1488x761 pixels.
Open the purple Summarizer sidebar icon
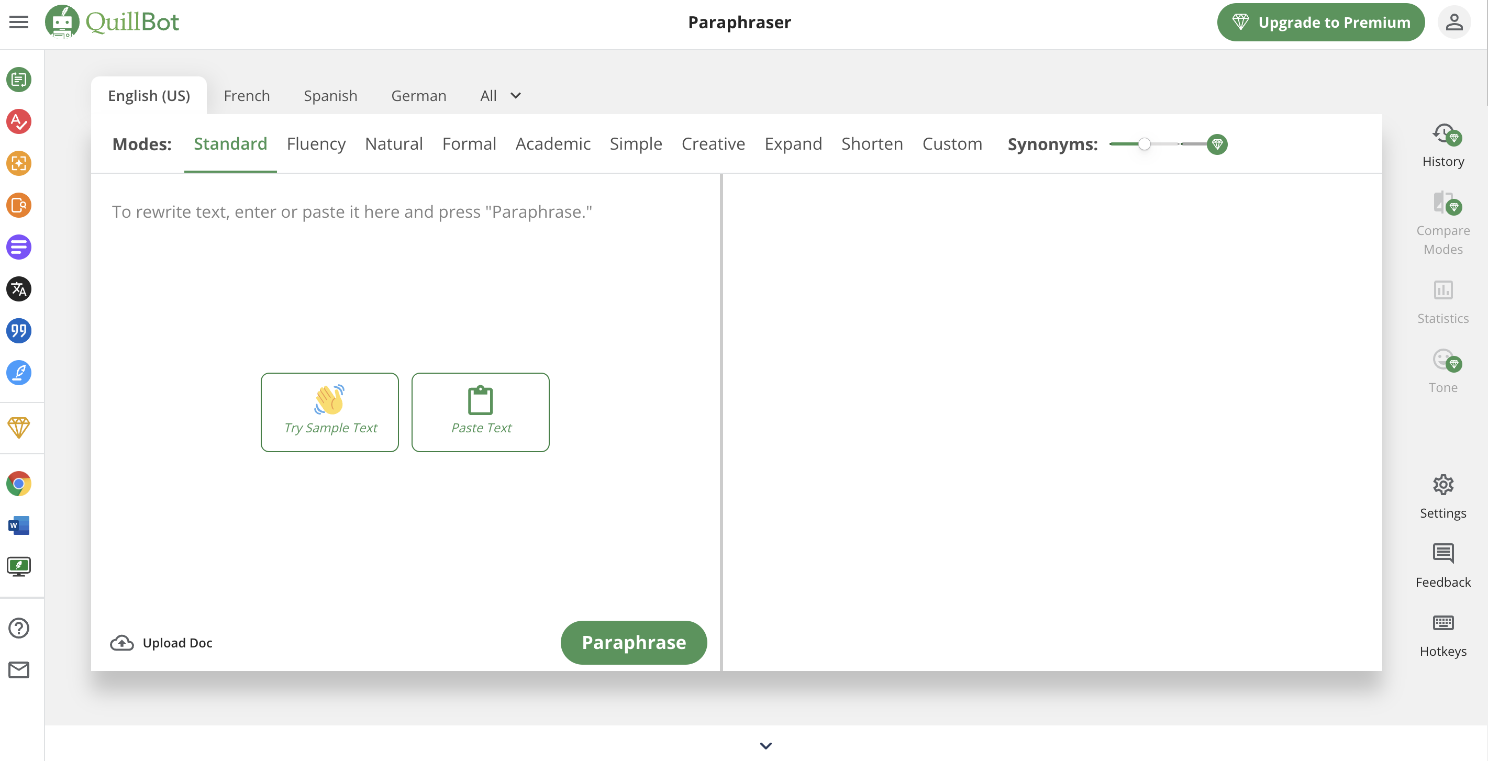[19, 247]
